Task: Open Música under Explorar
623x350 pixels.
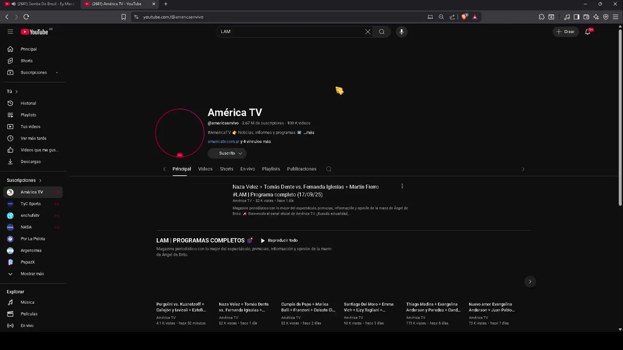Action: (33, 302)
